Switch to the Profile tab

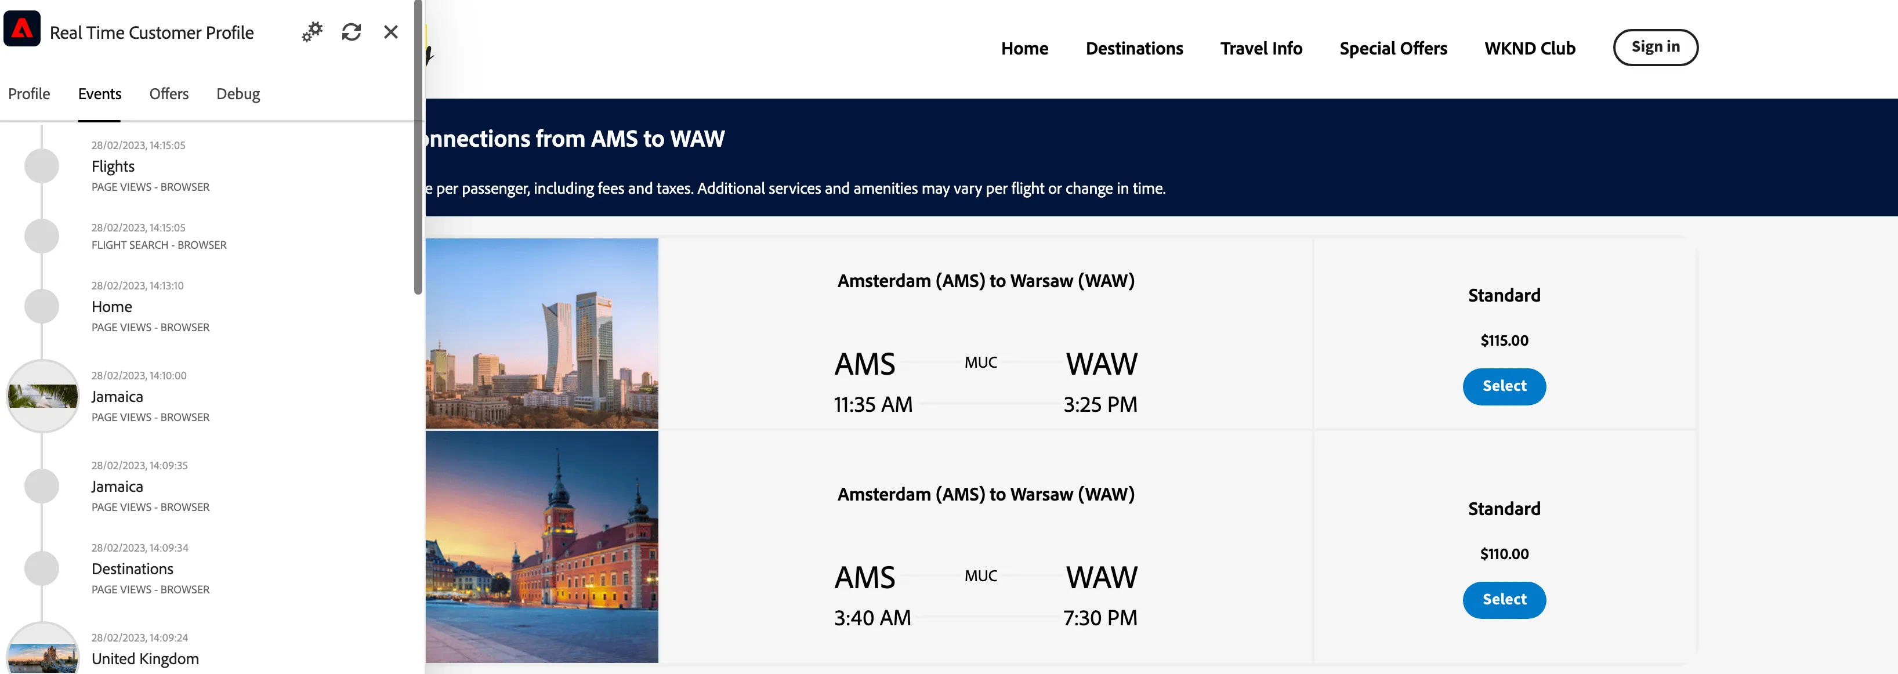coord(29,95)
